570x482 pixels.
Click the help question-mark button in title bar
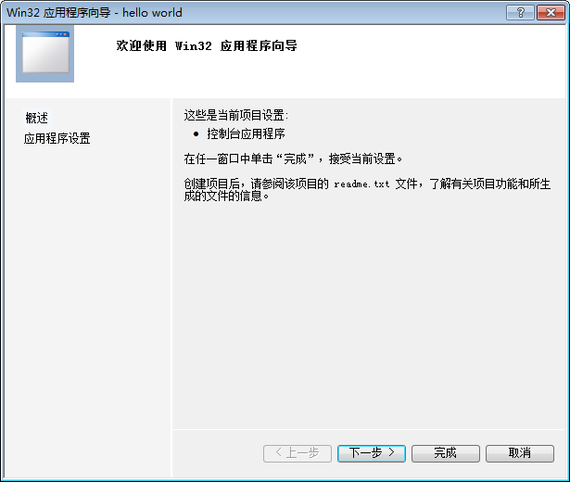click(x=520, y=13)
